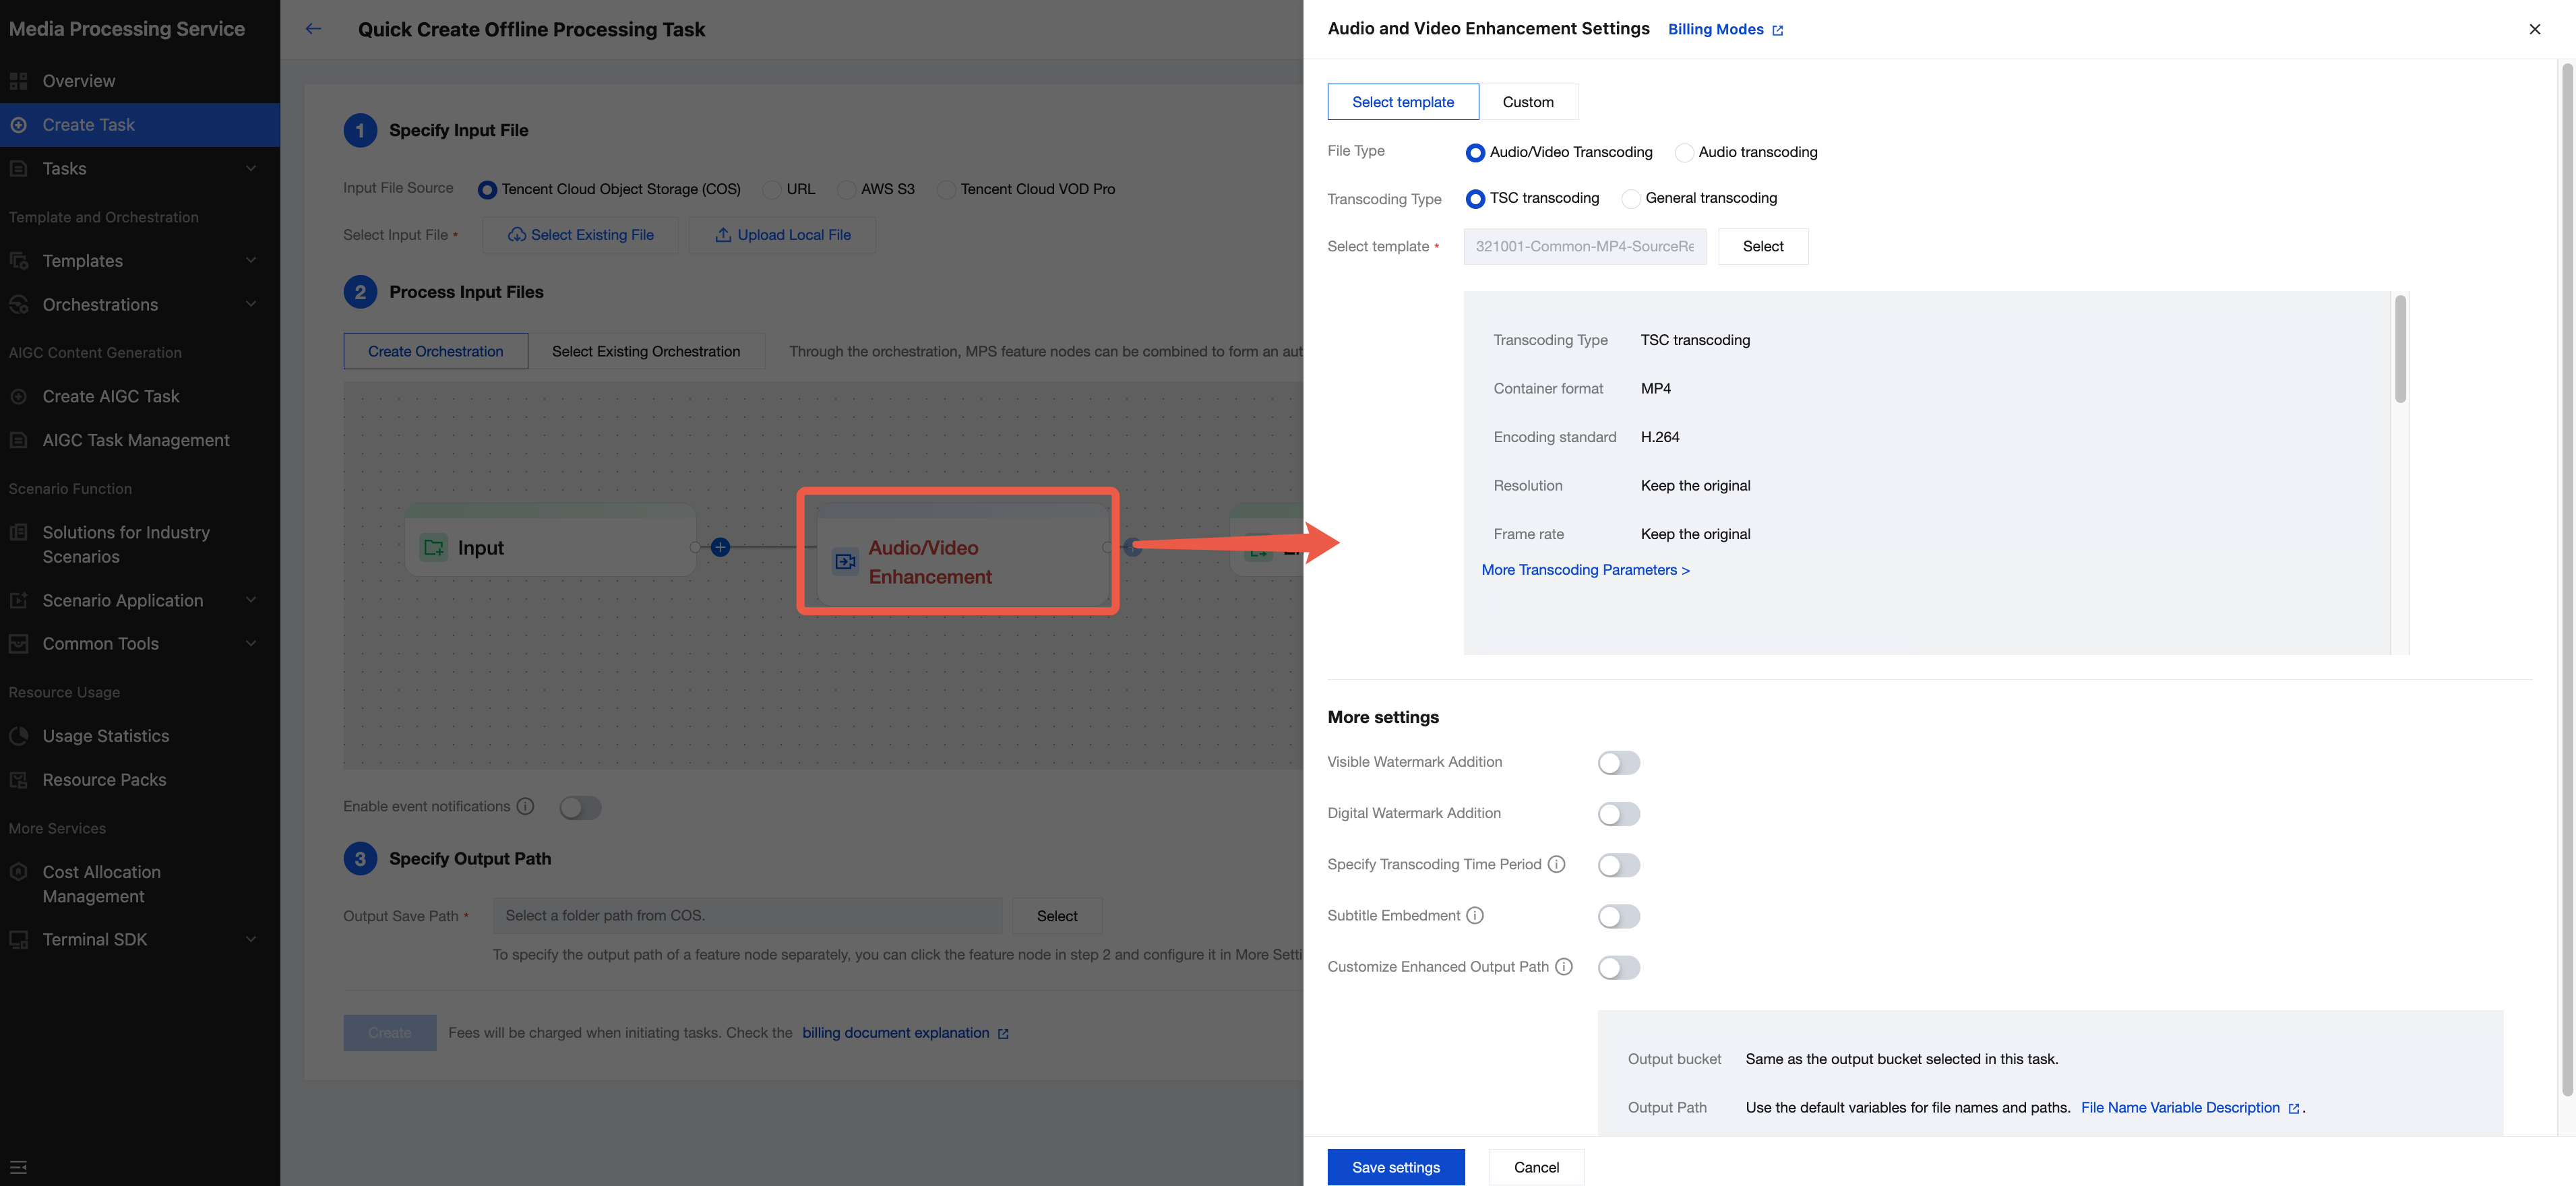Click info icon next to Customize Enhanced Output Path

[x=1564, y=966]
